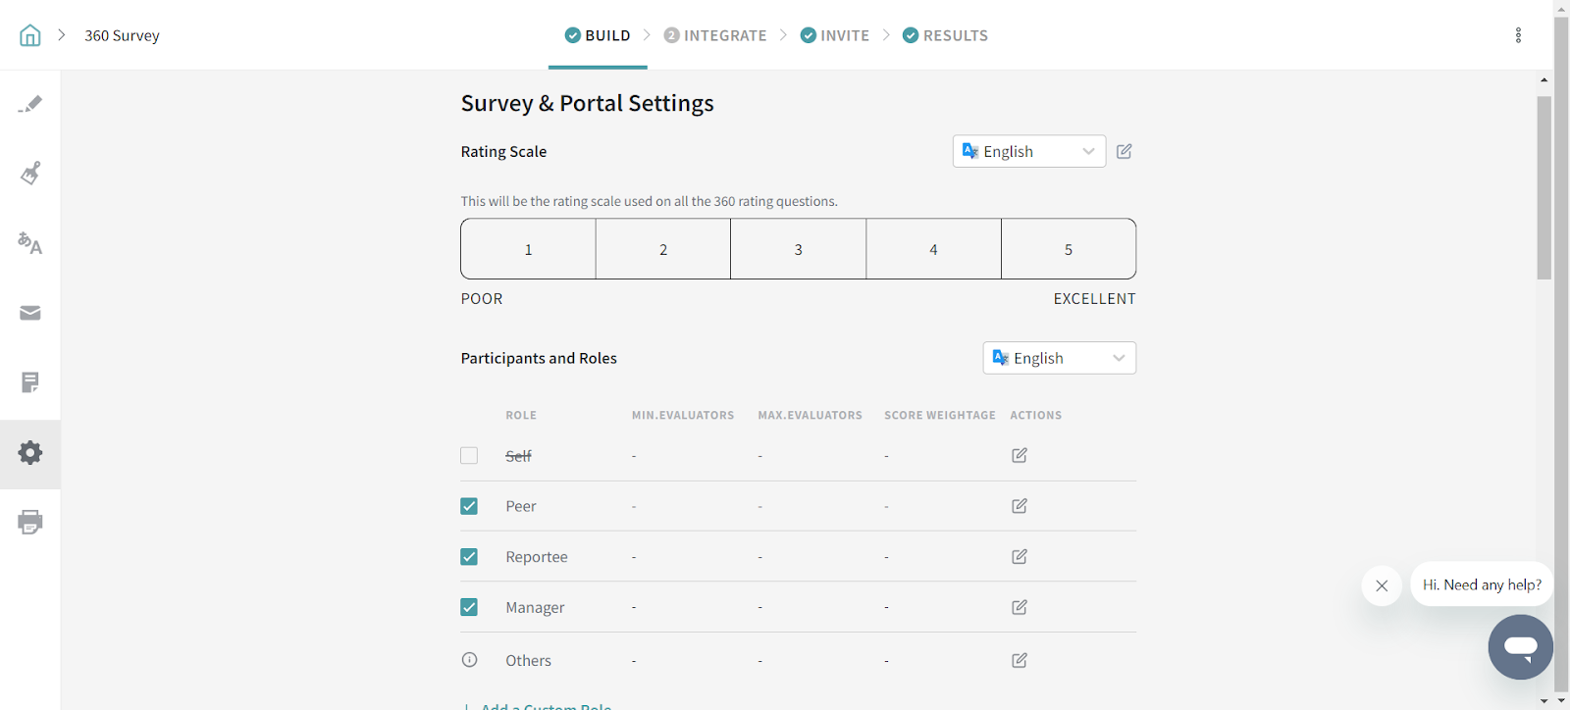Select the settings gear icon in sidebar
This screenshot has width=1570, height=710.
point(30,453)
